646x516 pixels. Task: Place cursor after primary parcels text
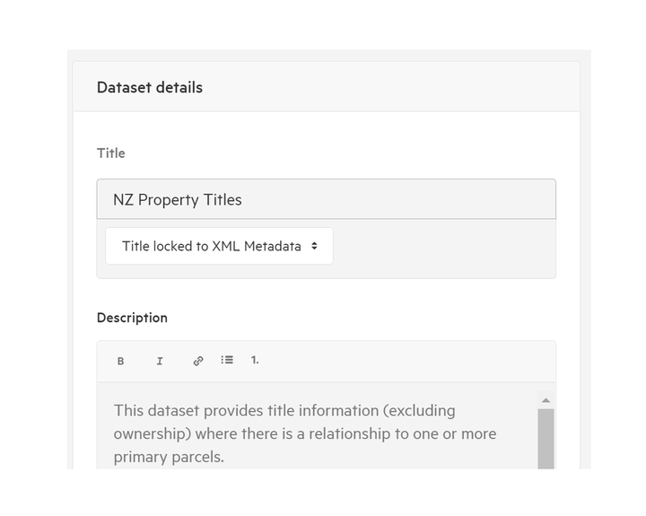pos(225,457)
